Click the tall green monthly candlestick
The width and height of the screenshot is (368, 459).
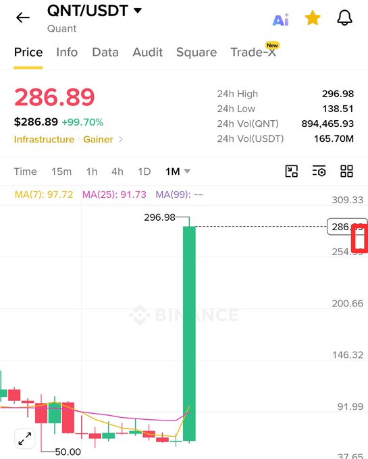click(189, 333)
